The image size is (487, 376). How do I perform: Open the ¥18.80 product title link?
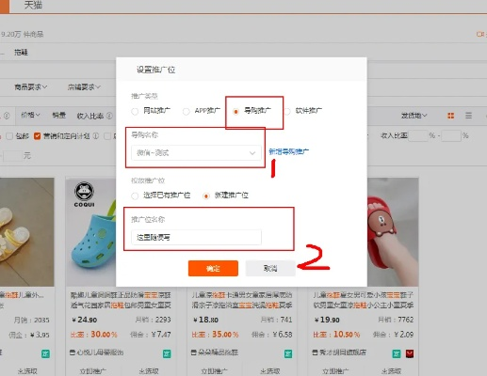click(x=242, y=300)
